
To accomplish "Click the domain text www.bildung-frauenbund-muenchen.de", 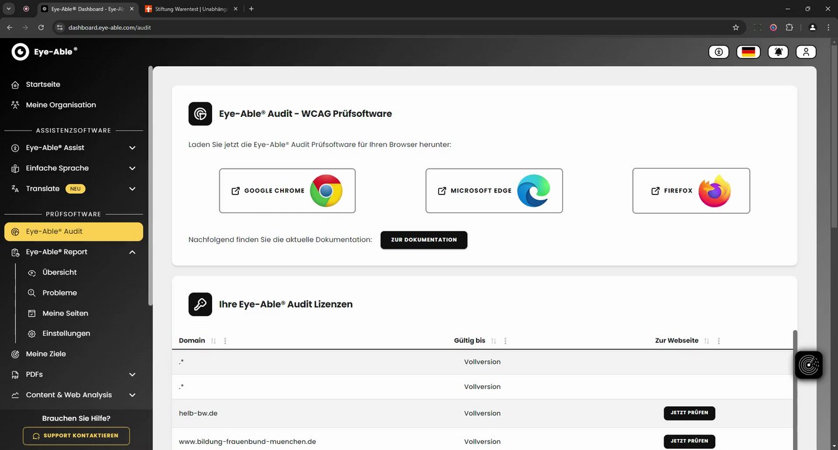I will click(x=248, y=442).
